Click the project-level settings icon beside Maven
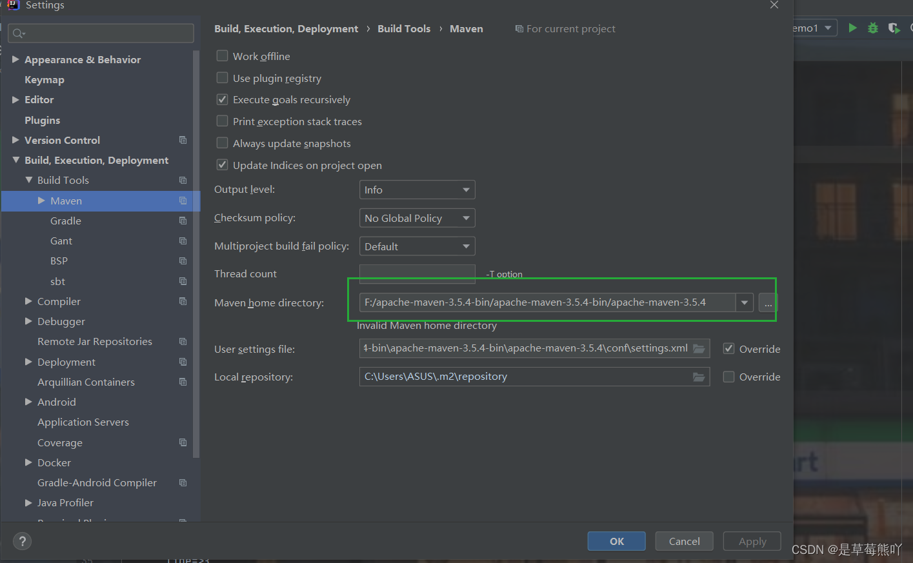The height and width of the screenshot is (563, 913). coord(183,201)
